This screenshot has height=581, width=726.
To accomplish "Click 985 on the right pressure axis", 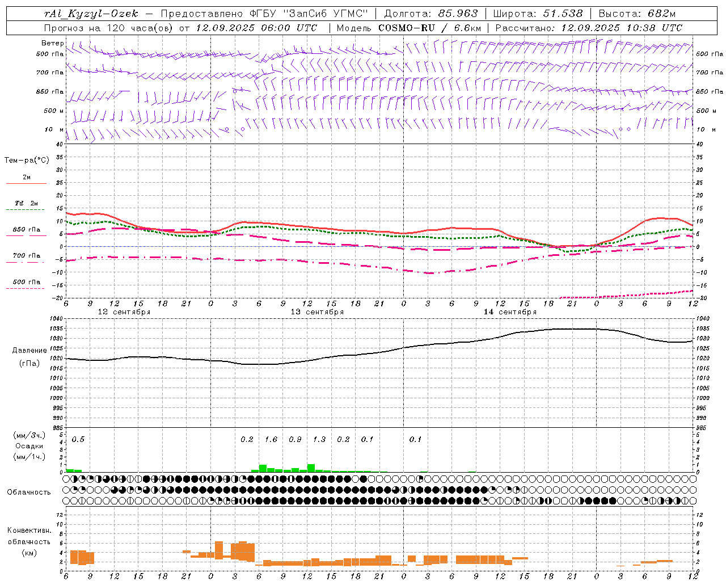I will (x=702, y=428).
